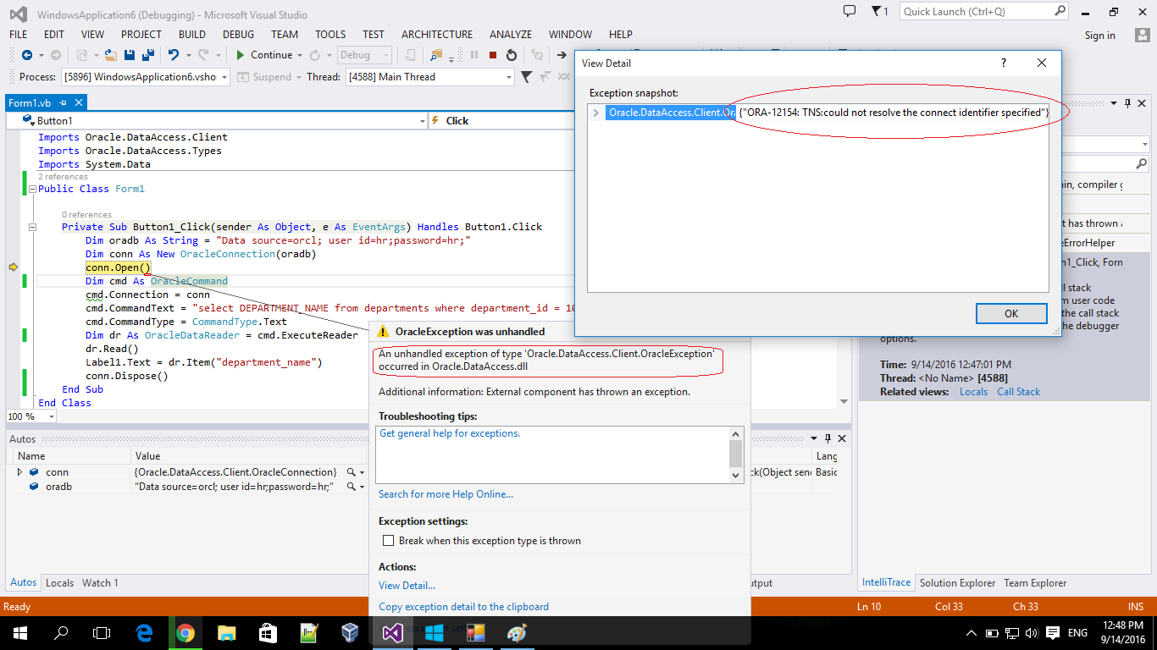The height and width of the screenshot is (650, 1157).
Task: Click the thread filter funnel icon
Action: click(x=526, y=77)
